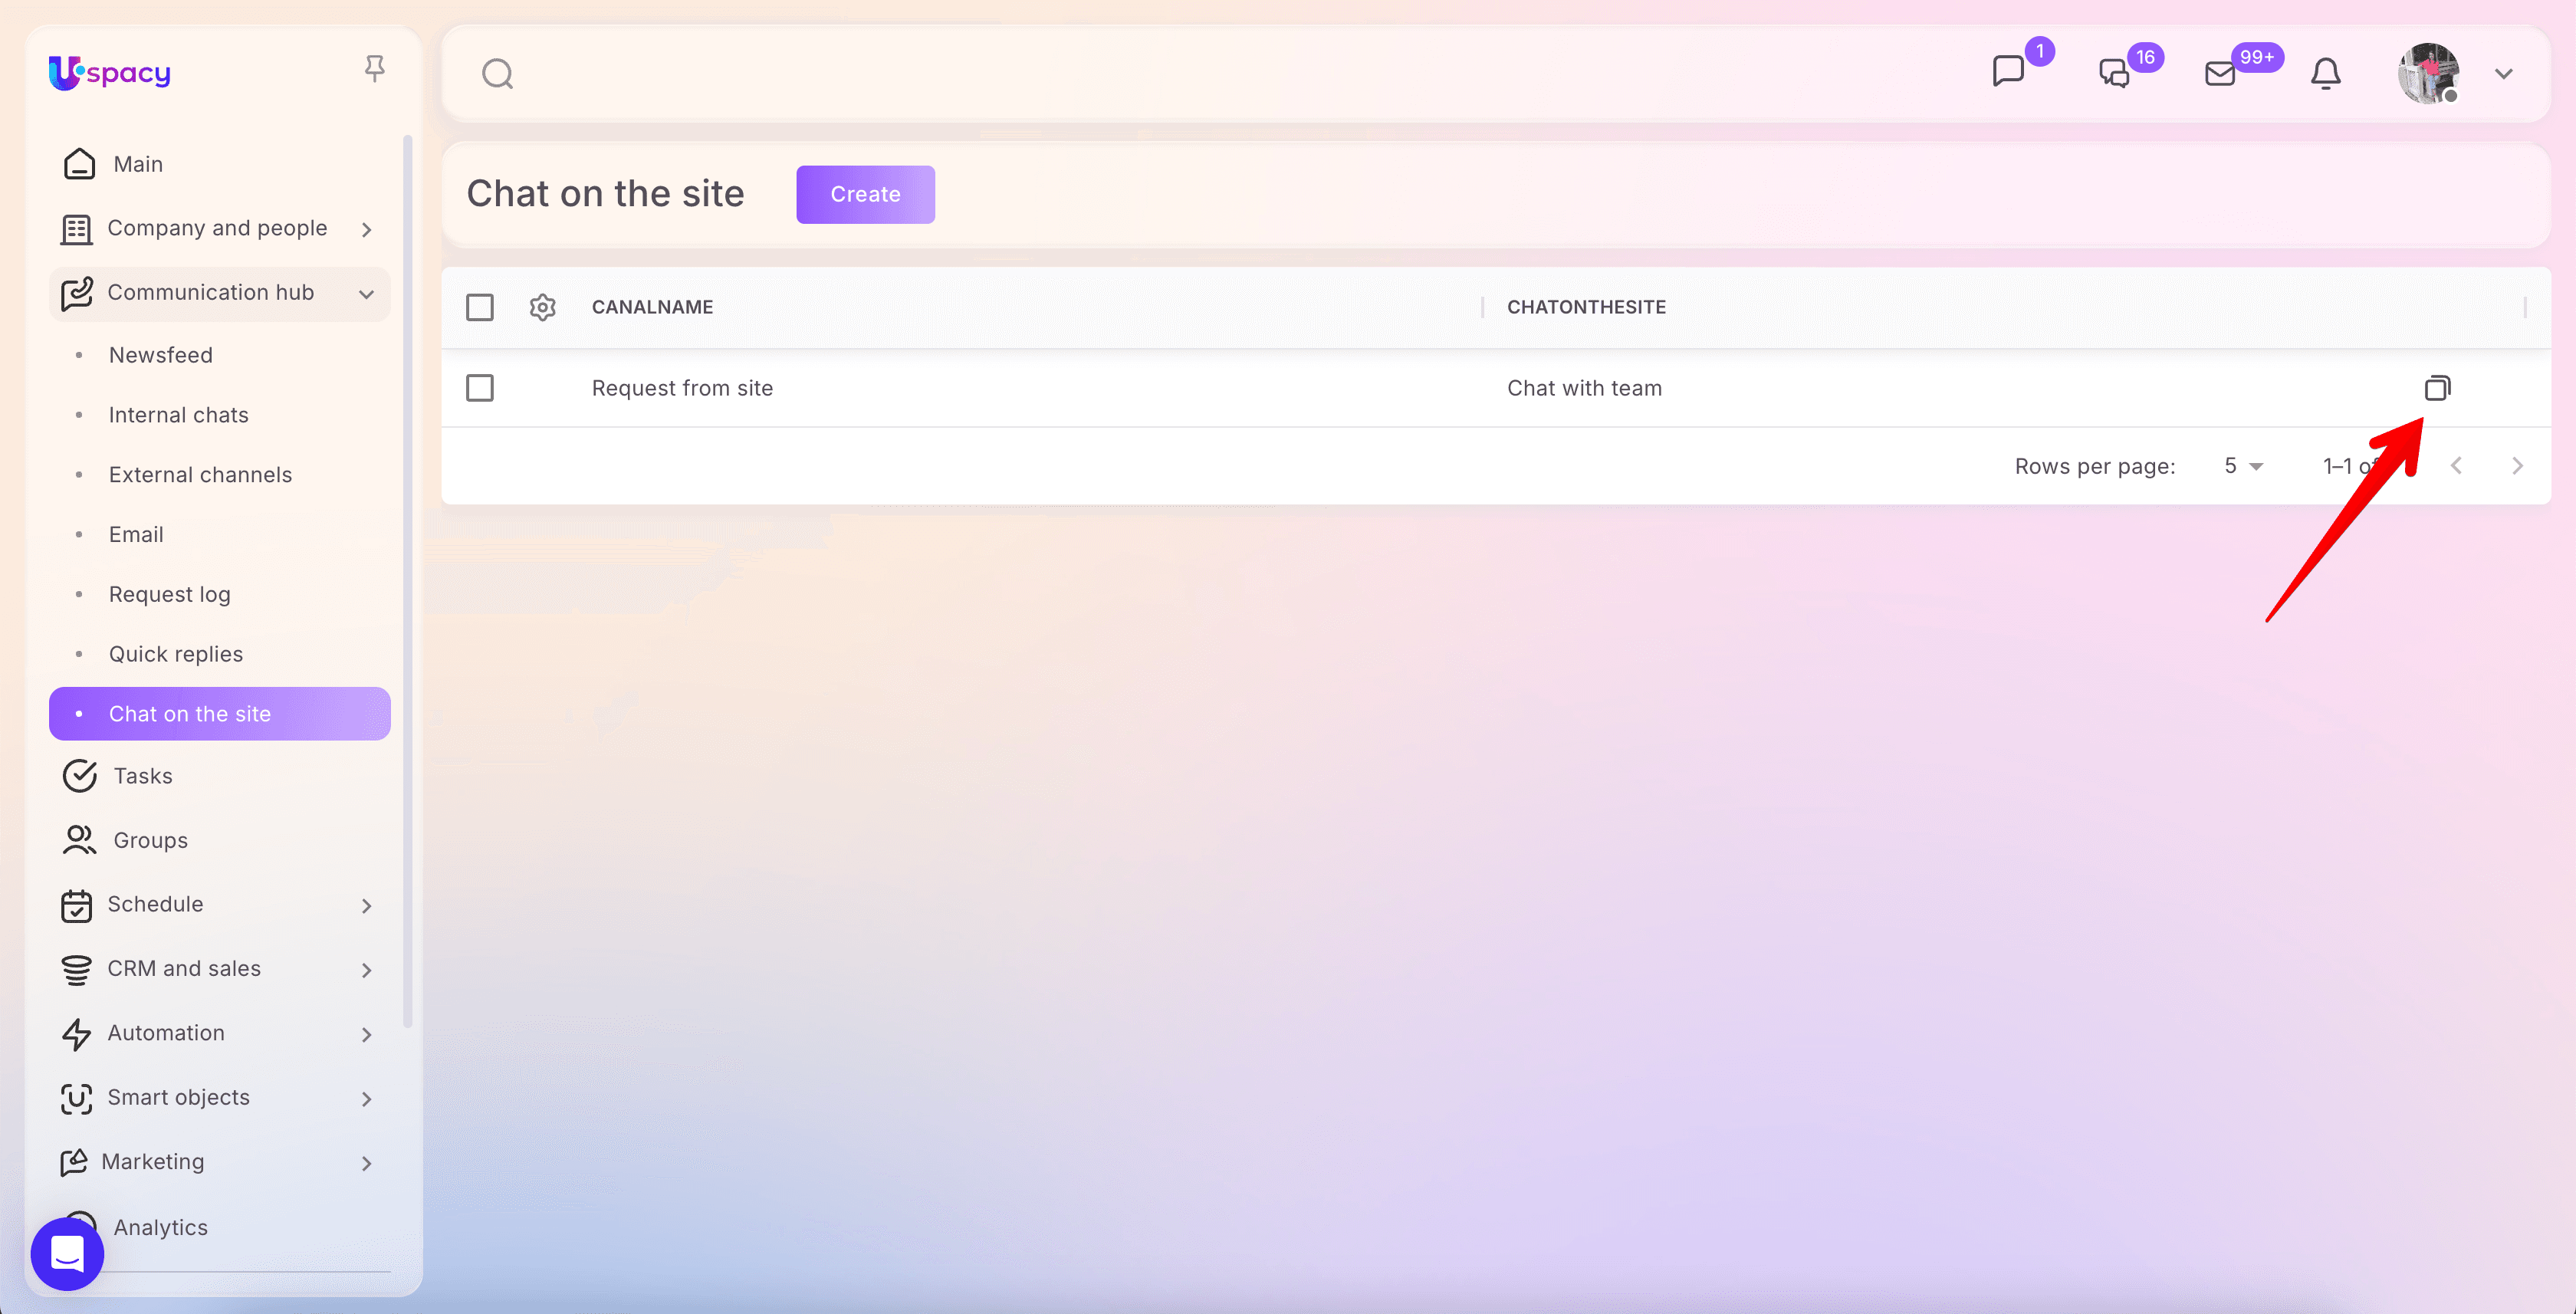Open the email inbox icon showing 99+
2576x1314 pixels.
(x=2220, y=74)
